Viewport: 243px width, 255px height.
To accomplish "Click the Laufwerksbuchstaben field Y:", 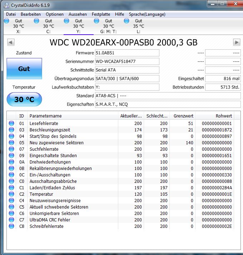I will click(127, 87).
